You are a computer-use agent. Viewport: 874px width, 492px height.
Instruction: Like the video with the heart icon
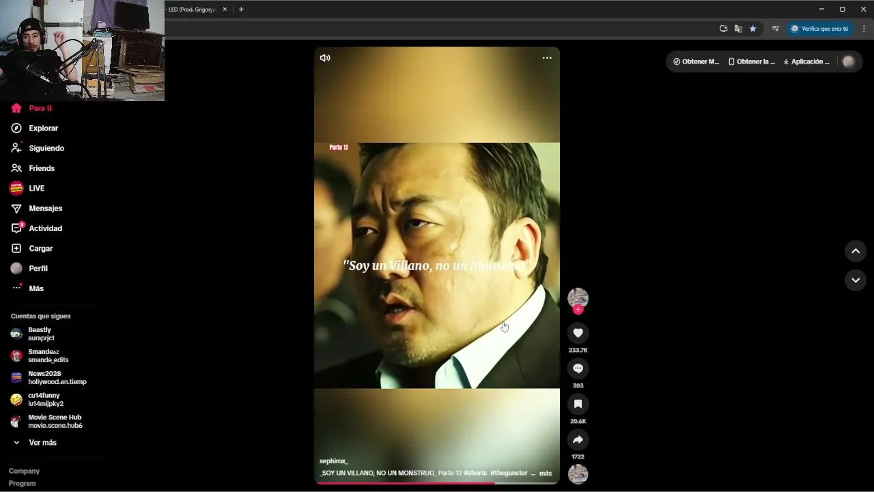578,333
